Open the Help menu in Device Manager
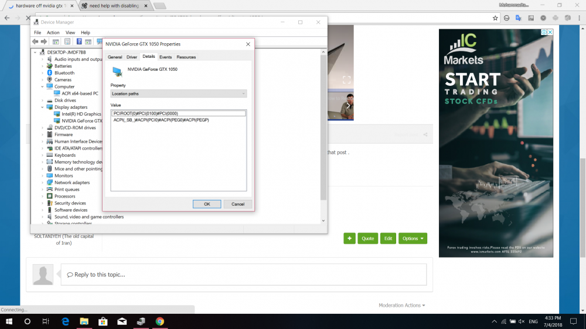The image size is (586, 329). coord(86,32)
